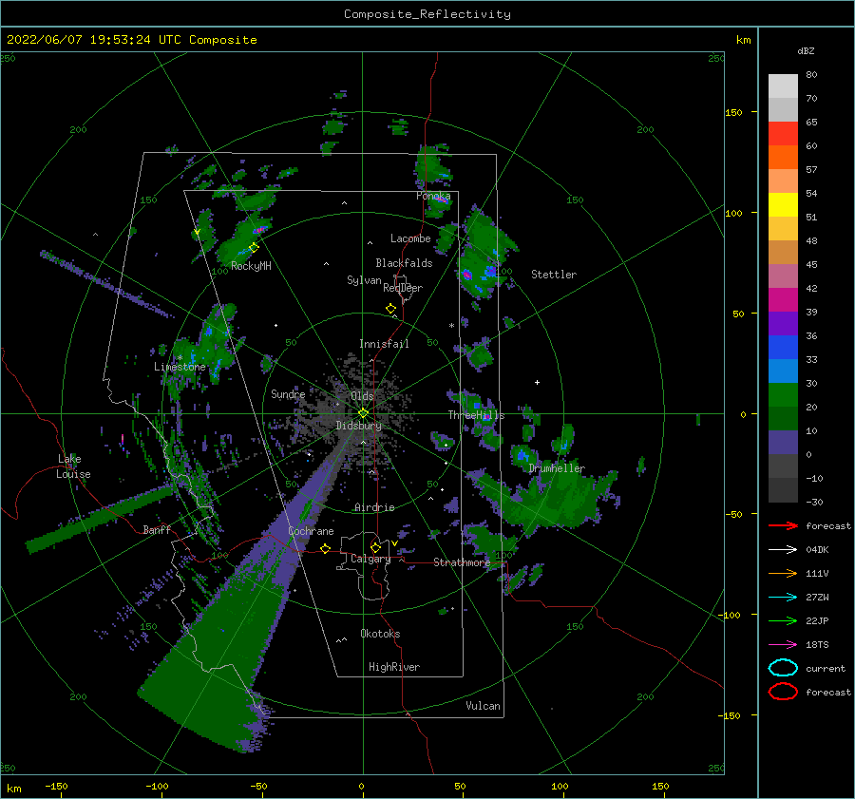Click the green 22JP arrow icon
Image resolution: width=855 pixels, height=799 pixels.
[x=783, y=620]
